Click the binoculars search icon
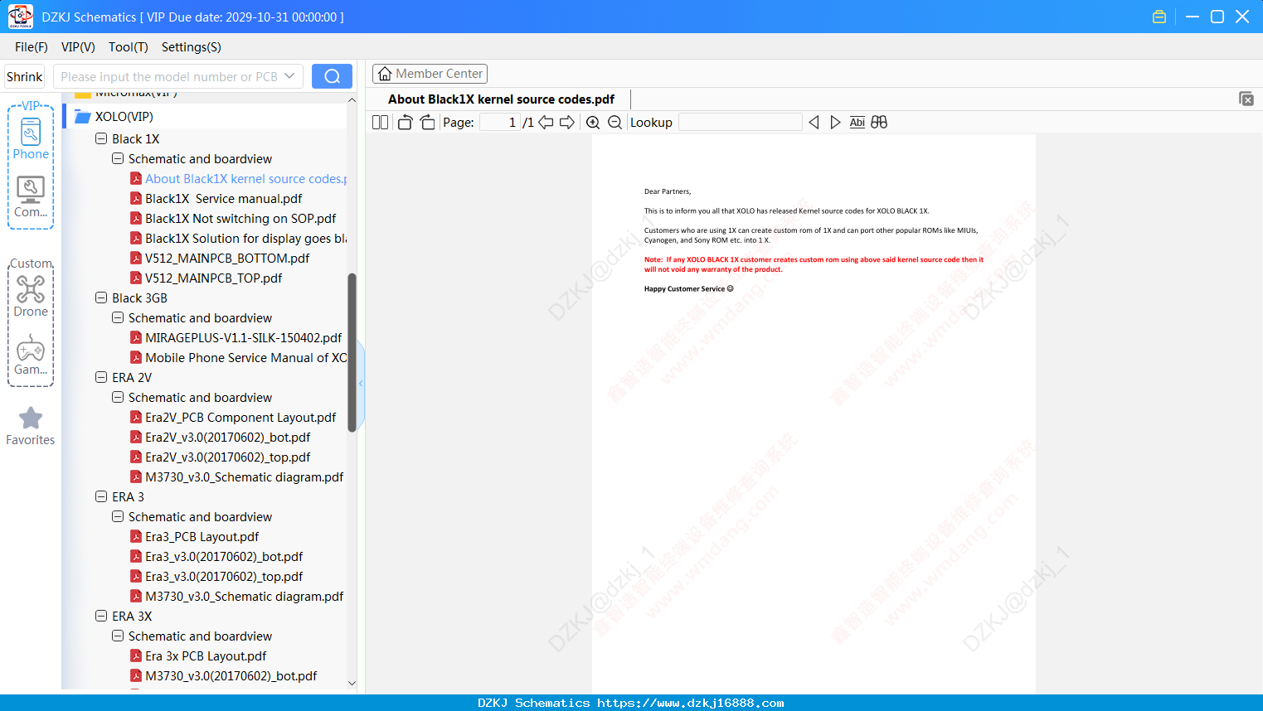The height and width of the screenshot is (711, 1263). [x=879, y=123]
